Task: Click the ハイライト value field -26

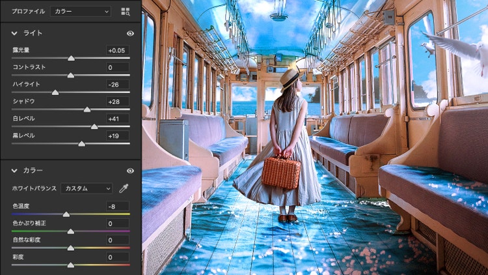Action: pyautogui.click(x=117, y=85)
